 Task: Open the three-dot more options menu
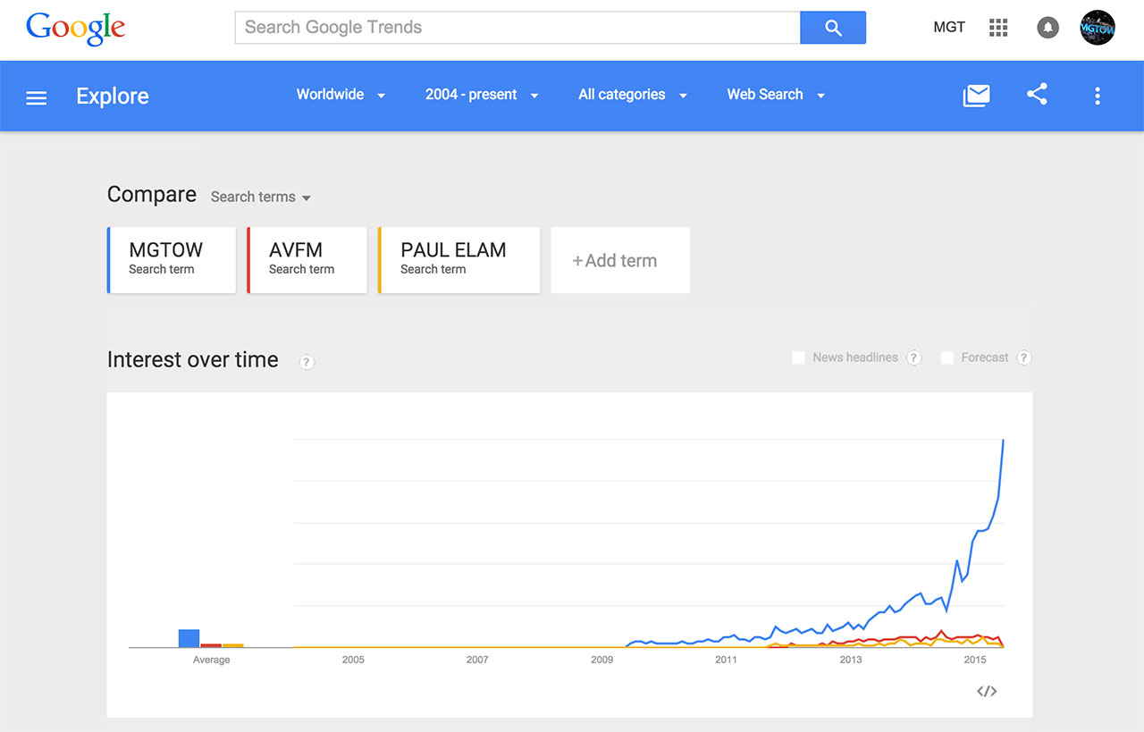[1098, 97]
